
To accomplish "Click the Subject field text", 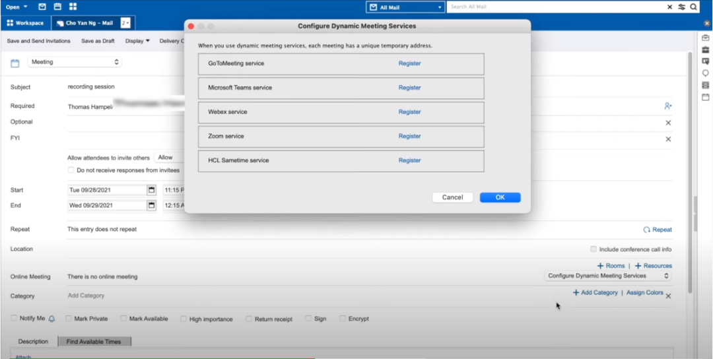I will click(91, 86).
